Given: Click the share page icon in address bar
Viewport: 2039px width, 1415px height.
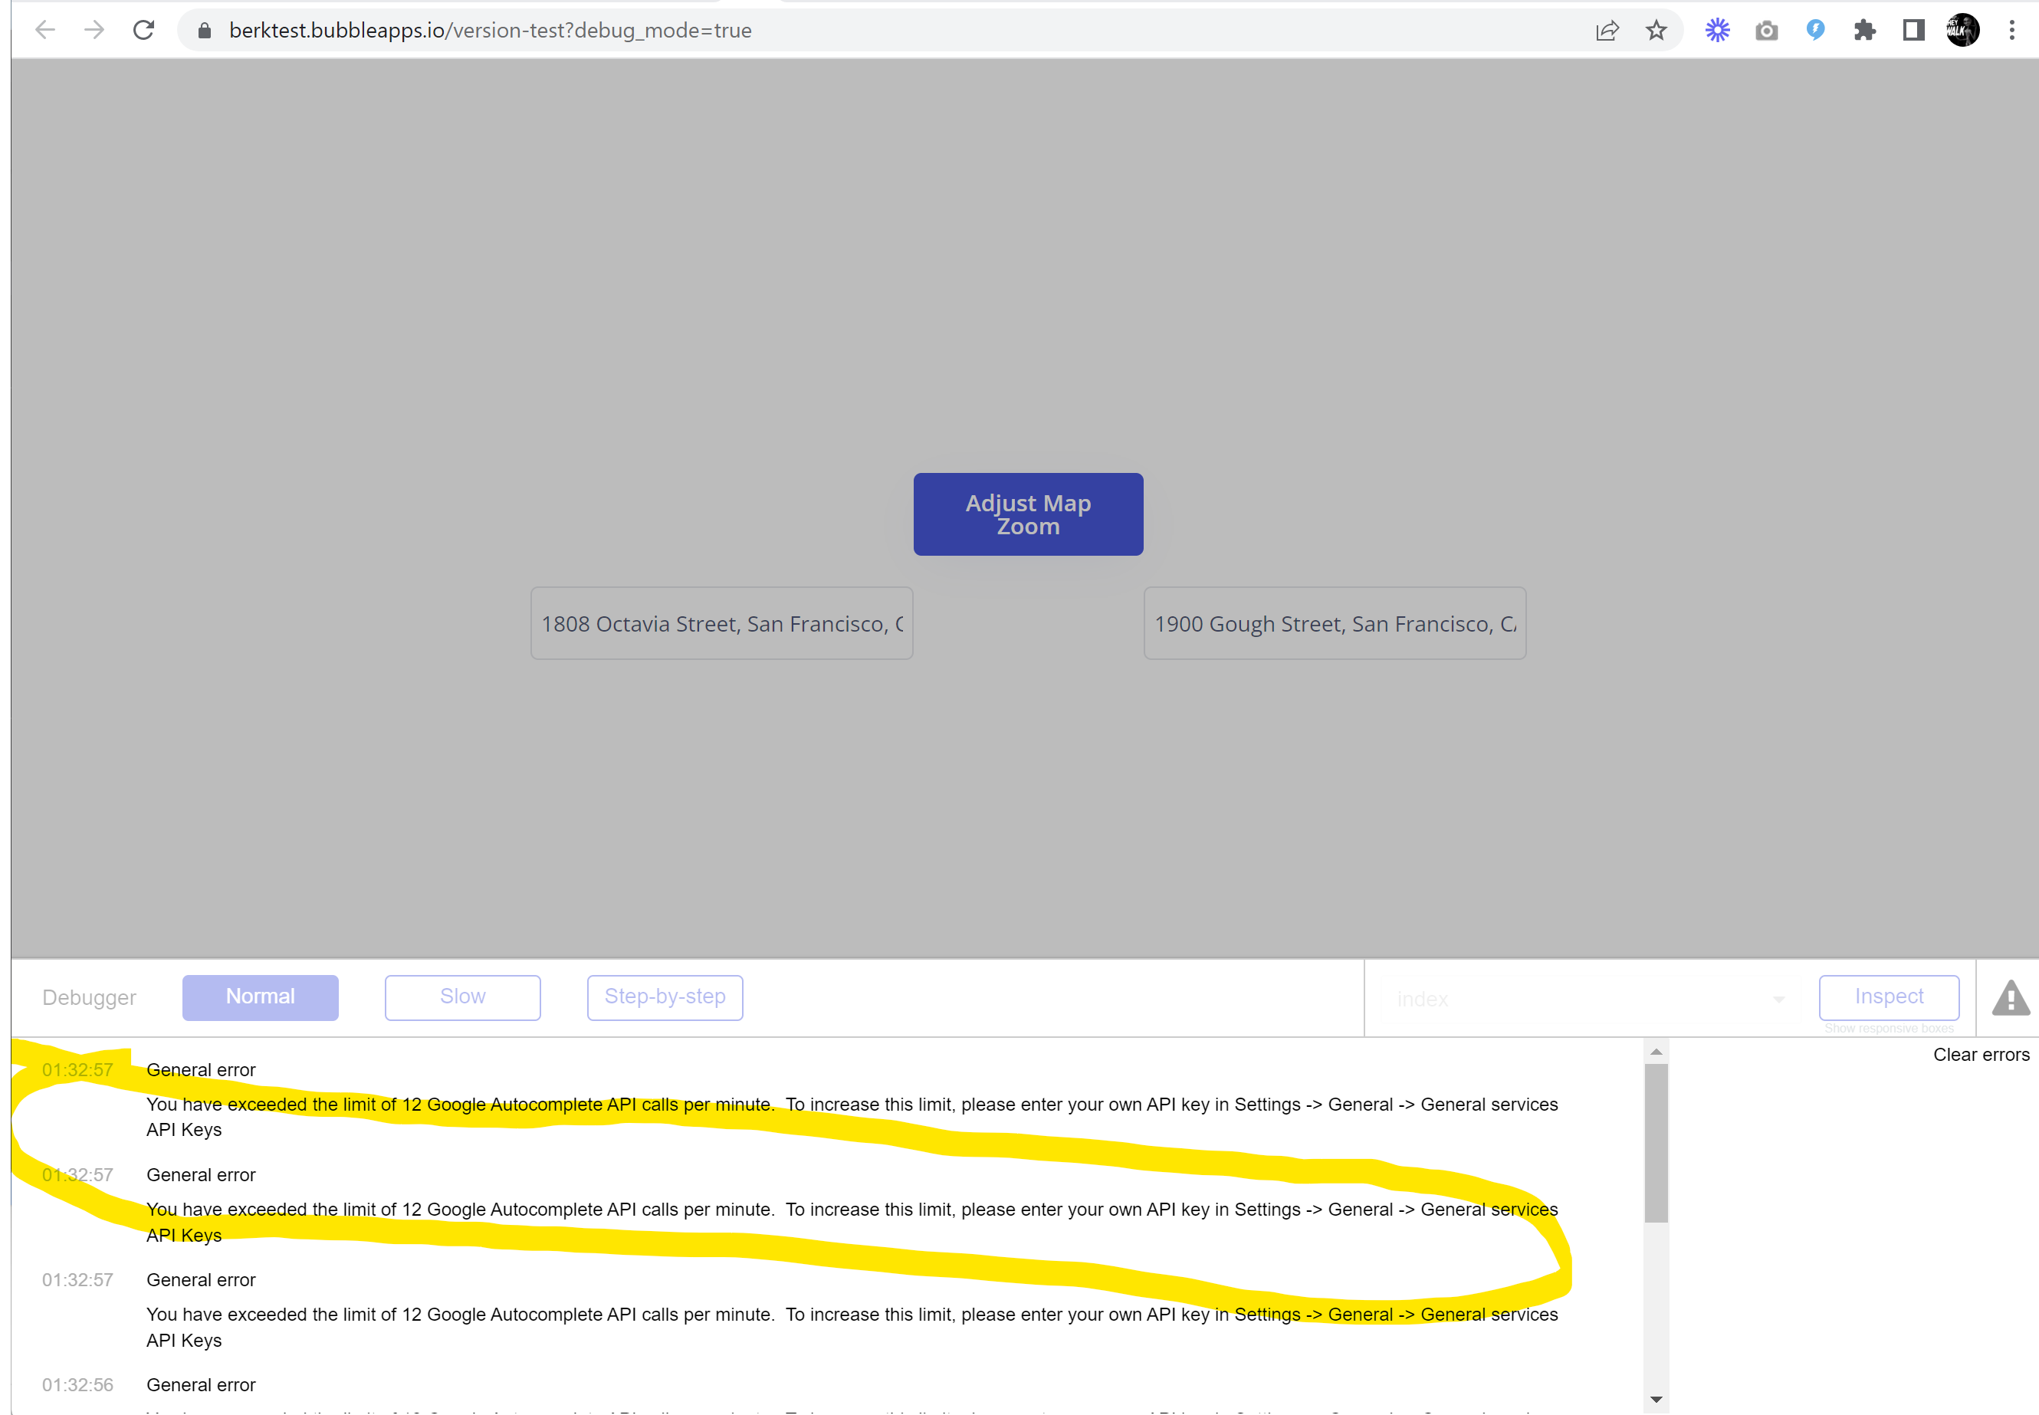Looking at the screenshot, I should pos(1607,30).
